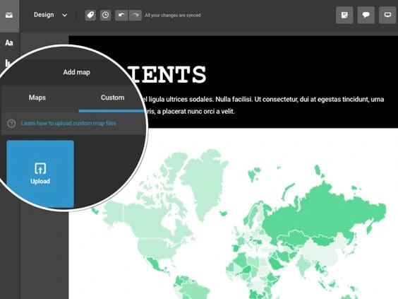398x299 pixels.
Task: Select the large heading text ending in IENTS
Action: (x=168, y=74)
